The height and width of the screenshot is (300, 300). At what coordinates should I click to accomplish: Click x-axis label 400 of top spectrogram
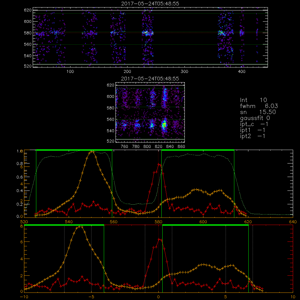click(241, 72)
